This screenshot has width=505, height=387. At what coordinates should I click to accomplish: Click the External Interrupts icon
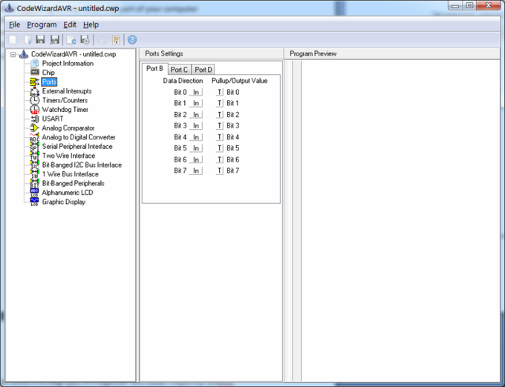coord(34,91)
